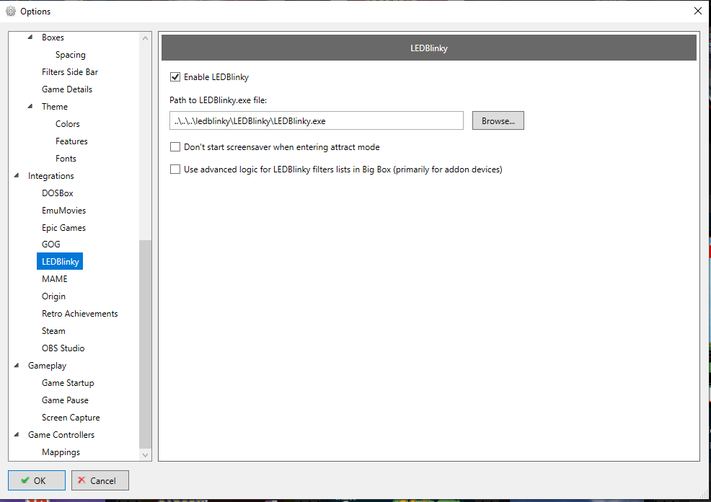The width and height of the screenshot is (711, 502).
Task: Collapse the Theme tree node
Action: tap(30, 106)
